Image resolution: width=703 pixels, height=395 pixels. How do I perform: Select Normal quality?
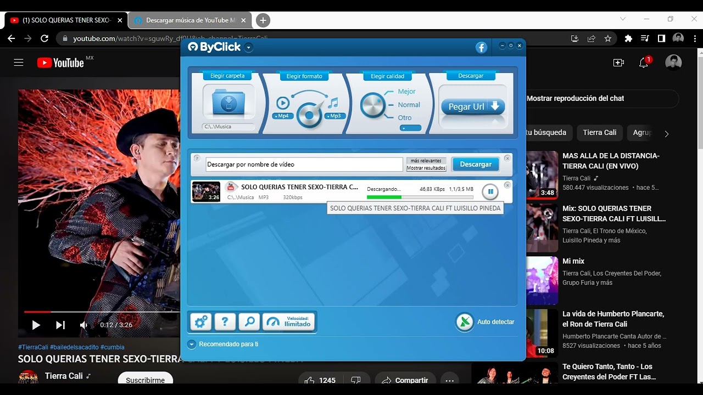(409, 105)
